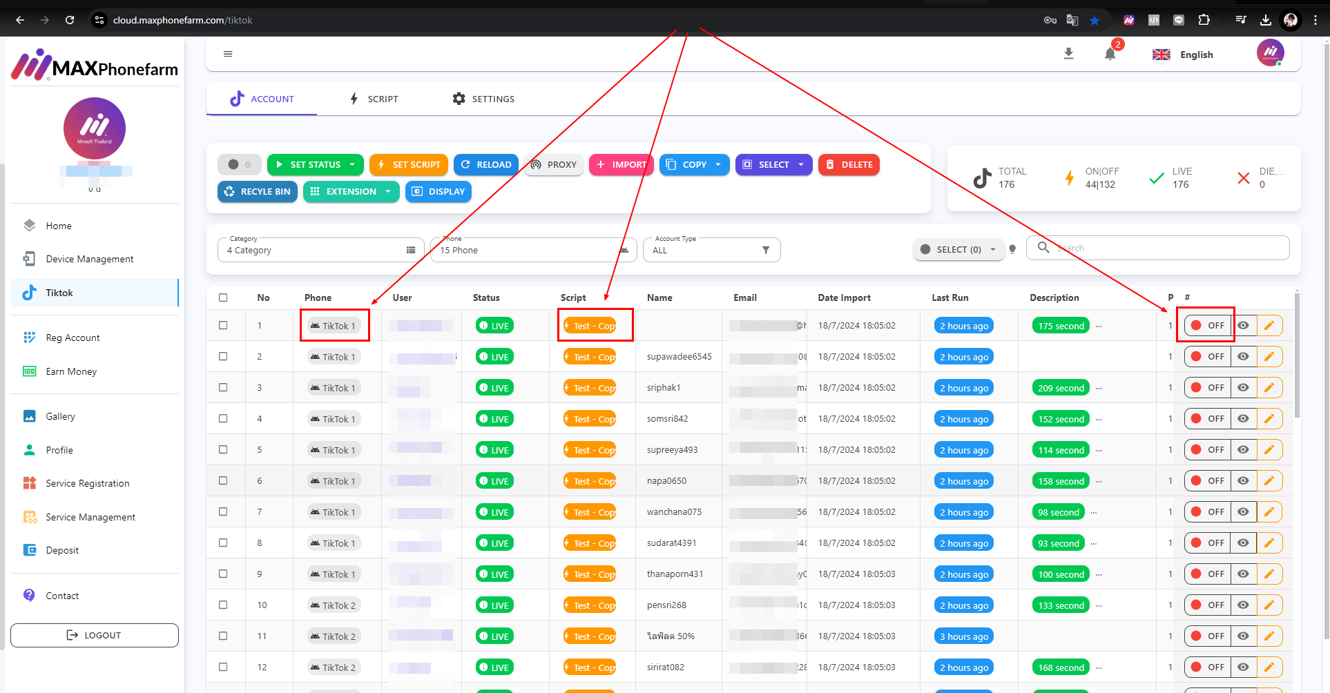Open the user avatar menu top right
Viewport: 1330px width, 693px height.
1270,52
